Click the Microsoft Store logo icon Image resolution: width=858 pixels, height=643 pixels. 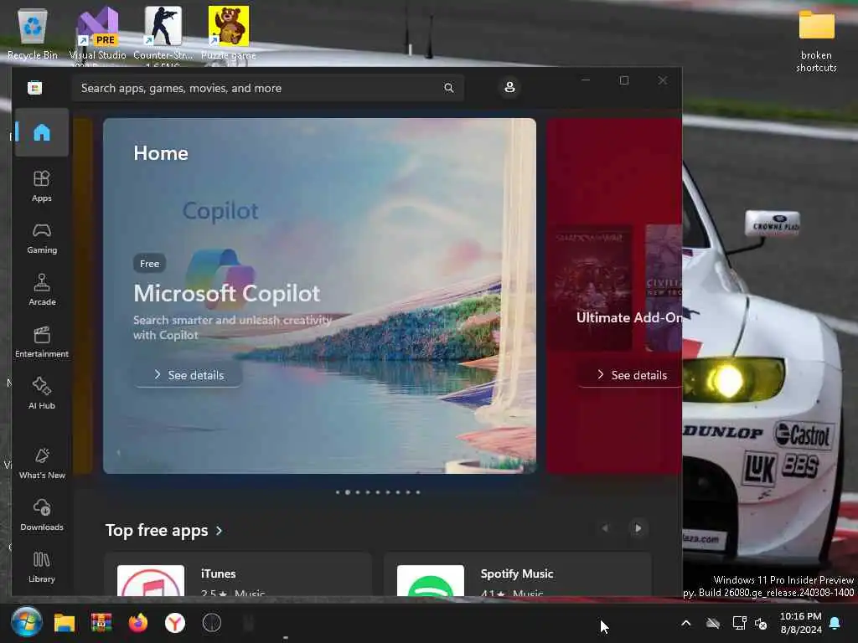[x=34, y=87]
